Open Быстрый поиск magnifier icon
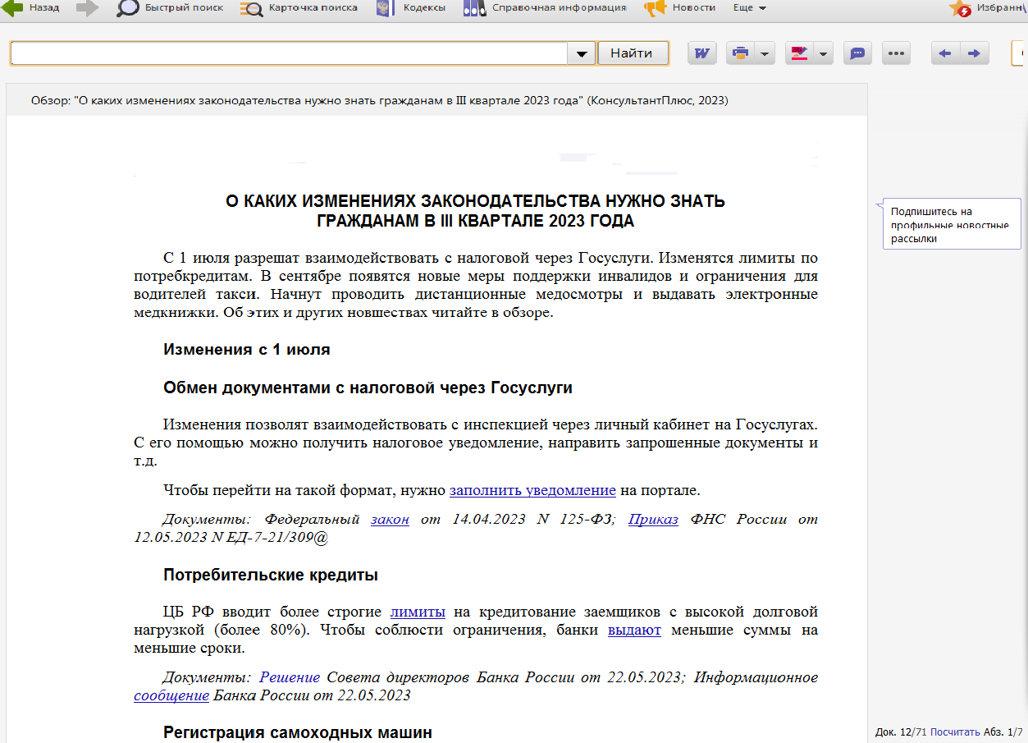 (128, 8)
